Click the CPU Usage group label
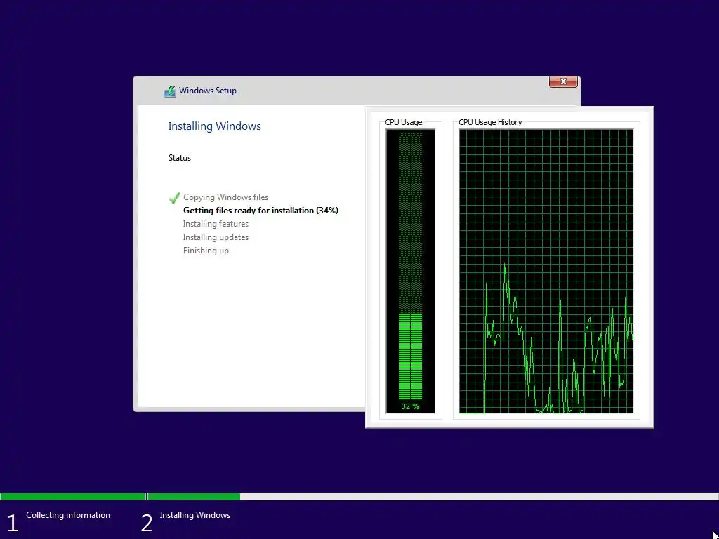This screenshot has width=719, height=539. tap(404, 122)
